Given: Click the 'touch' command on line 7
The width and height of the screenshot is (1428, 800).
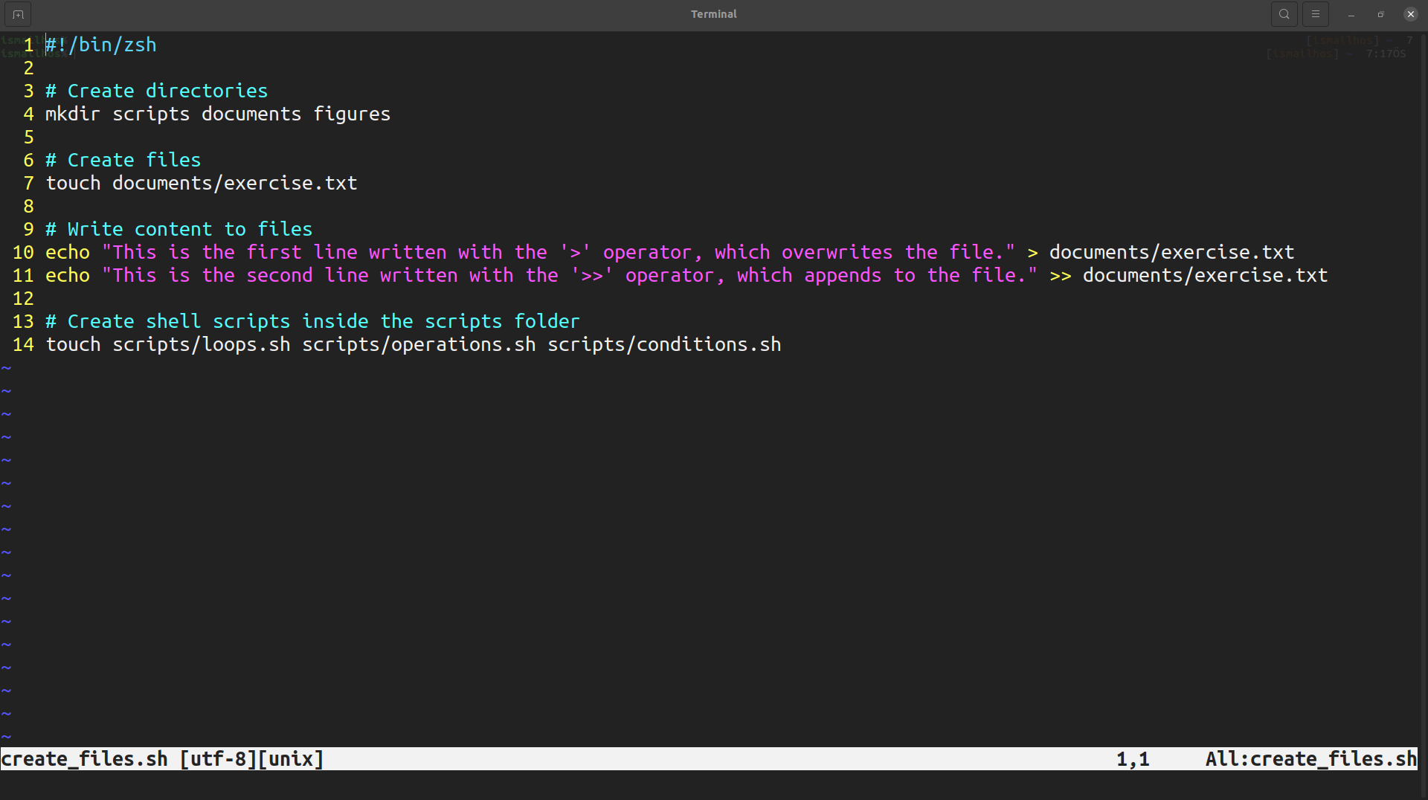Looking at the screenshot, I should coord(73,183).
